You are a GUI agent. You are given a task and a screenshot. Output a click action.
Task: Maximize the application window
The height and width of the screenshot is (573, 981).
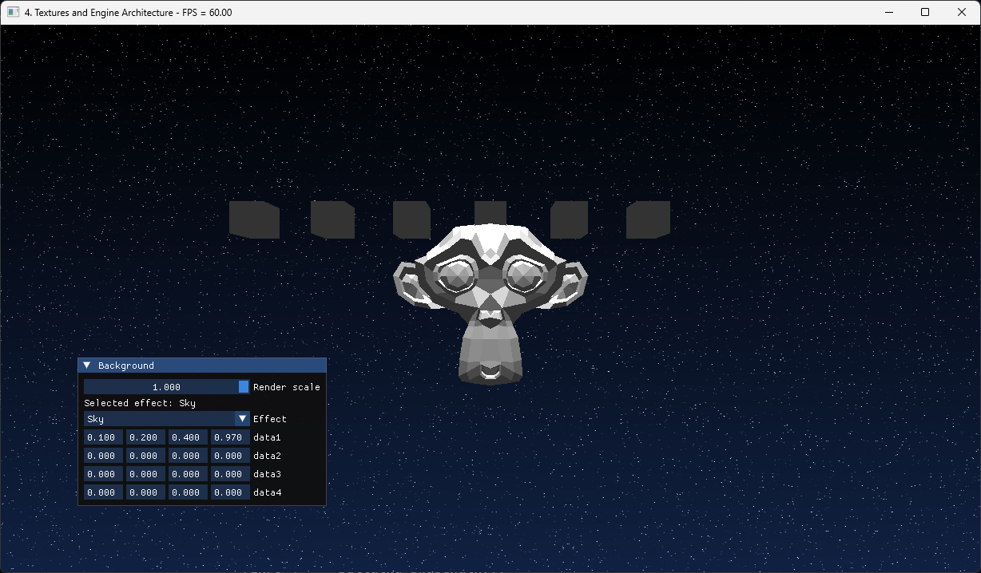925,12
